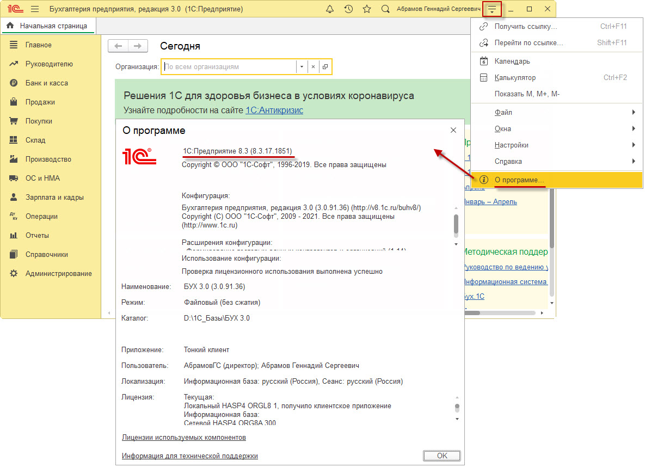
Task: Open the service menu icon in title bar
Action: (492, 9)
